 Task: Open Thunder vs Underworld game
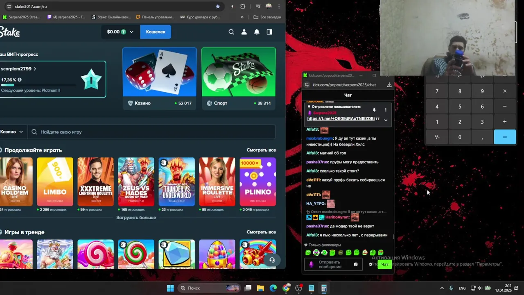click(x=177, y=182)
